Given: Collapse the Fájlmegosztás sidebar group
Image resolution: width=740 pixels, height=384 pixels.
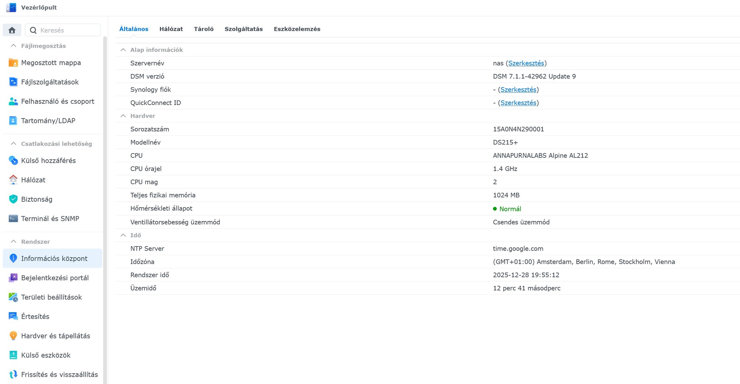Looking at the screenshot, I should [14, 46].
